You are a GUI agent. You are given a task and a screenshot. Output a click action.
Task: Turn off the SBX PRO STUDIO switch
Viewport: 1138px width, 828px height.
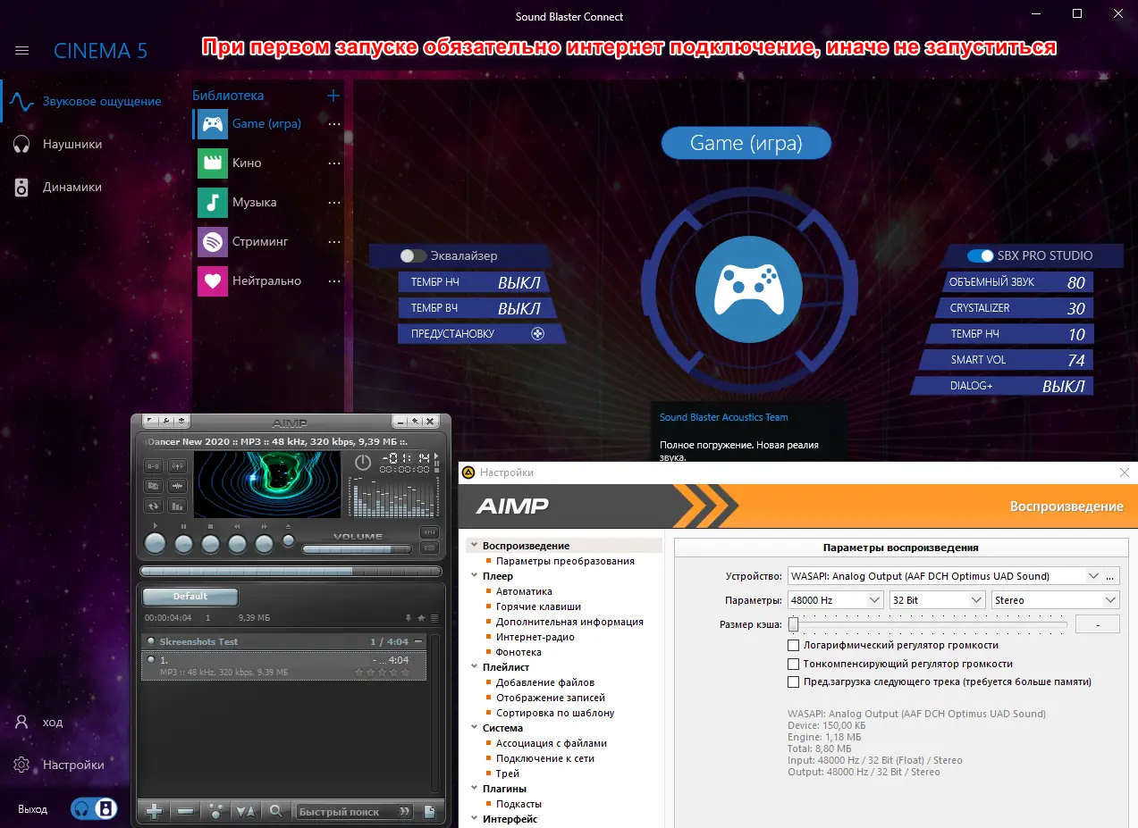pyautogui.click(x=981, y=255)
